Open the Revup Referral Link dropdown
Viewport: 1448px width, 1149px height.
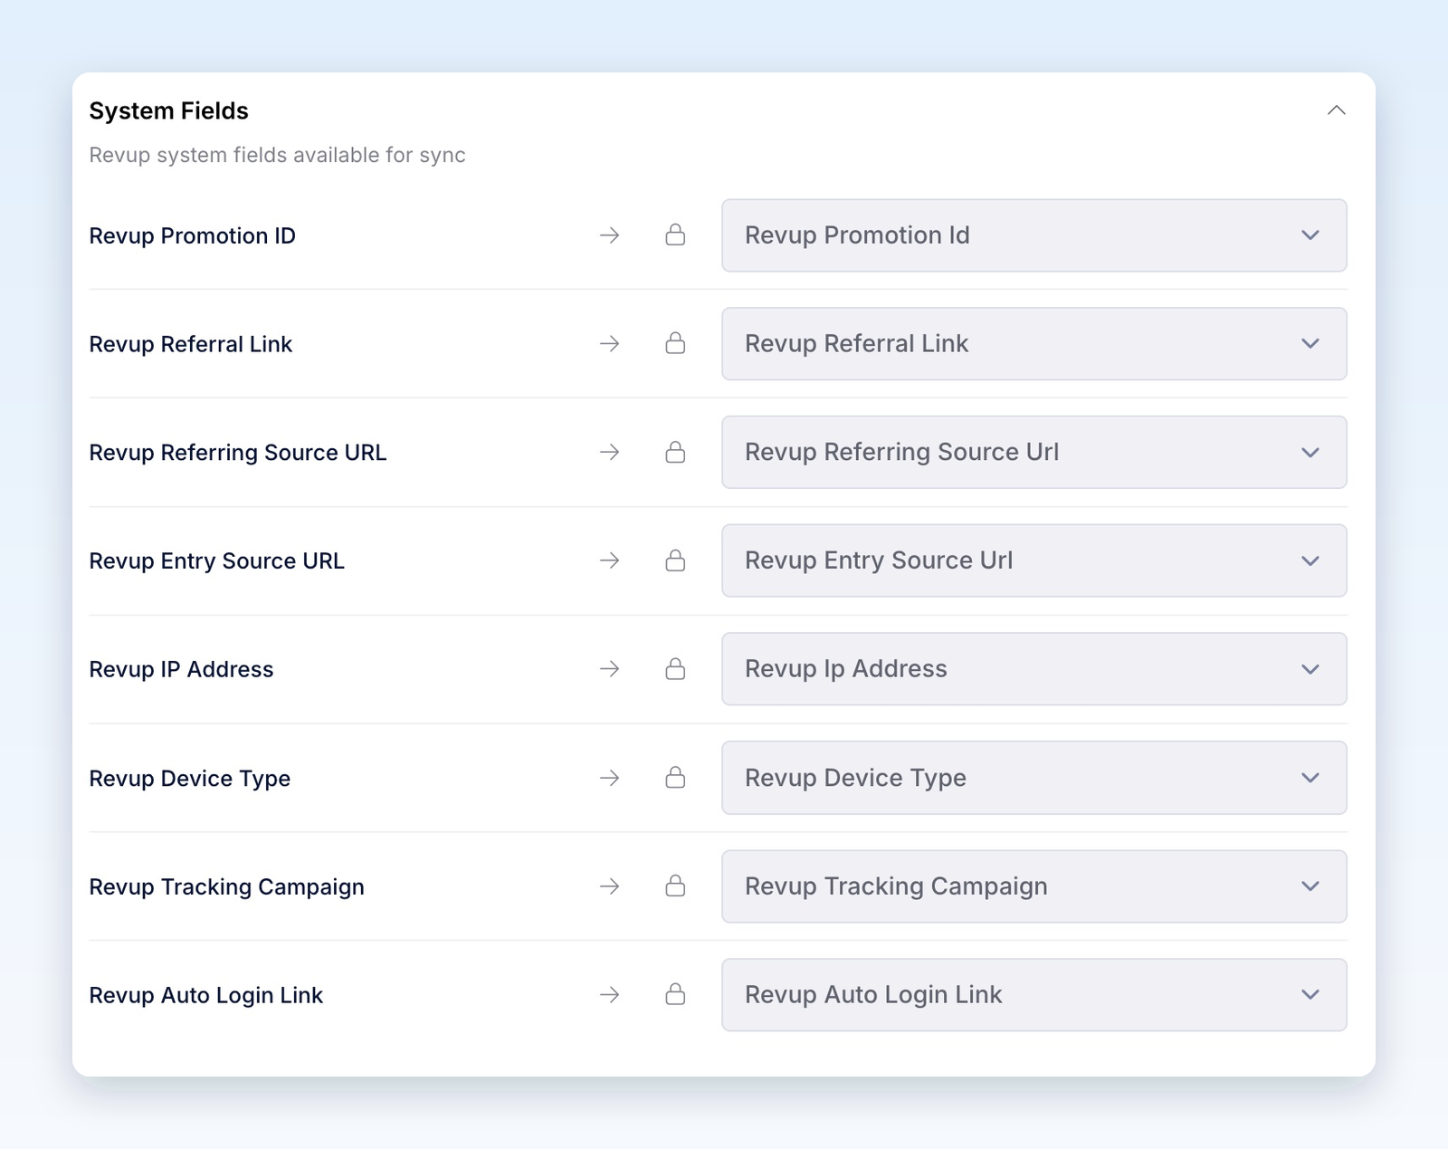1034,343
